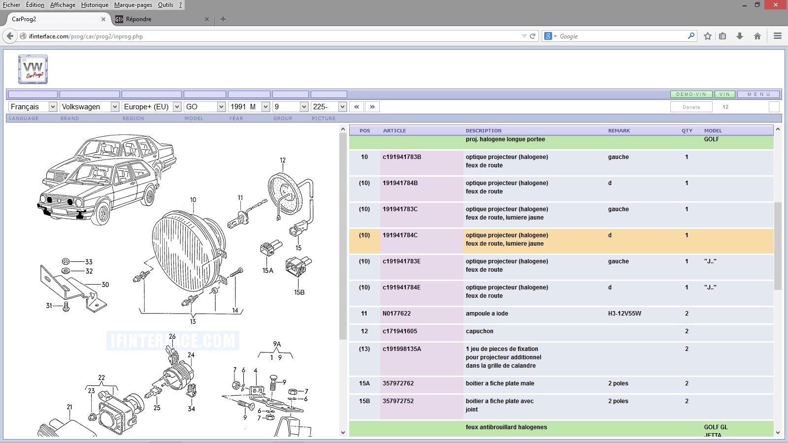Open the Region dropdown showing Europe+ (EU)
Image resolution: width=788 pixels, height=443 pixels.
point(152,107)
